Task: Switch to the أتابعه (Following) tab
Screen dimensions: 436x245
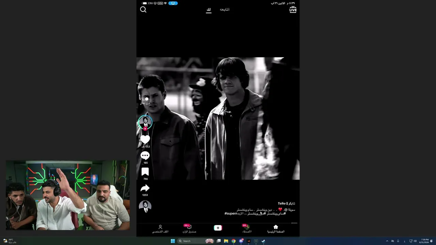Action: click(224, 10)
